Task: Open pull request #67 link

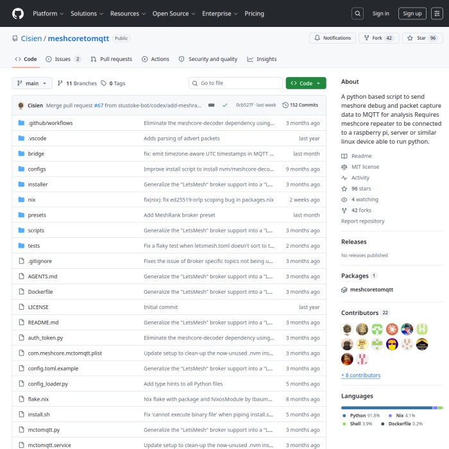Action: [x=99, y=105]
